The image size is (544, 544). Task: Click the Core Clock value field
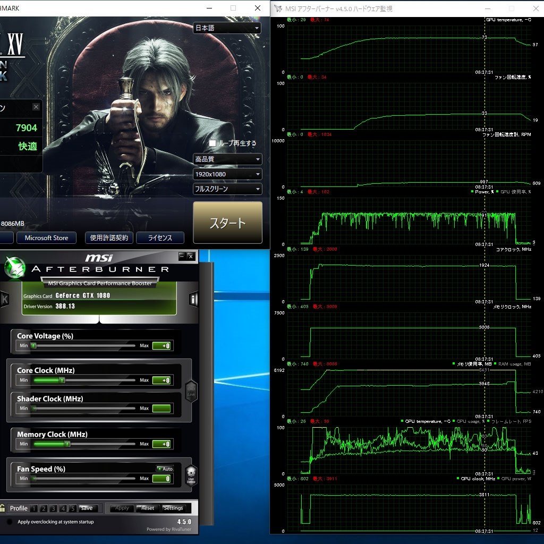pyautogui.click(x=161, y=380)
